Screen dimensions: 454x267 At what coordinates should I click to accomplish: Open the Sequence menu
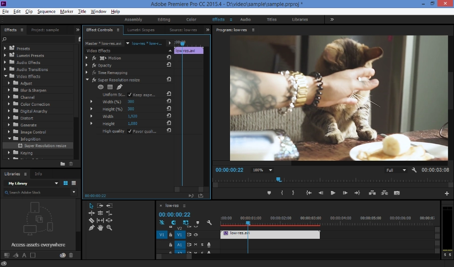[x=46, y=12]
